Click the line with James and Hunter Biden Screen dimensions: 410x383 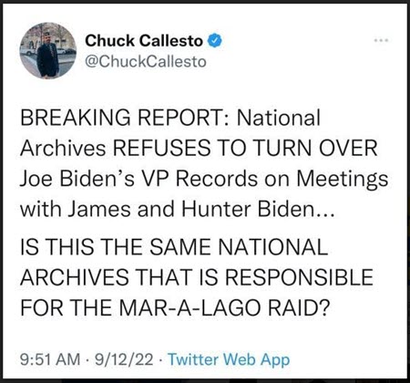(x=178, y=209)
